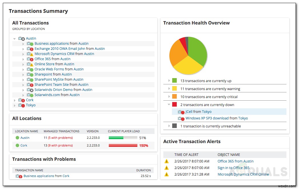Open Windows XP SP3 download link
Viewport: 299px width, 189px height.
tap(207, 118)
